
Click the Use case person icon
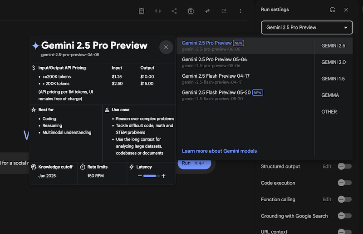click(x=107, y=110)
